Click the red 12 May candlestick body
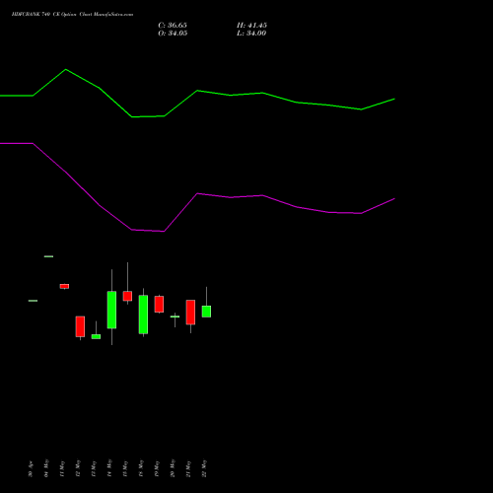493x493 pixels. [x=80, y=326]
